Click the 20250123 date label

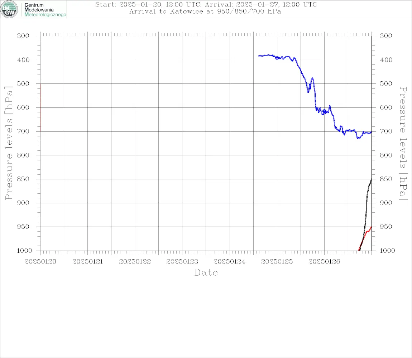182,262
